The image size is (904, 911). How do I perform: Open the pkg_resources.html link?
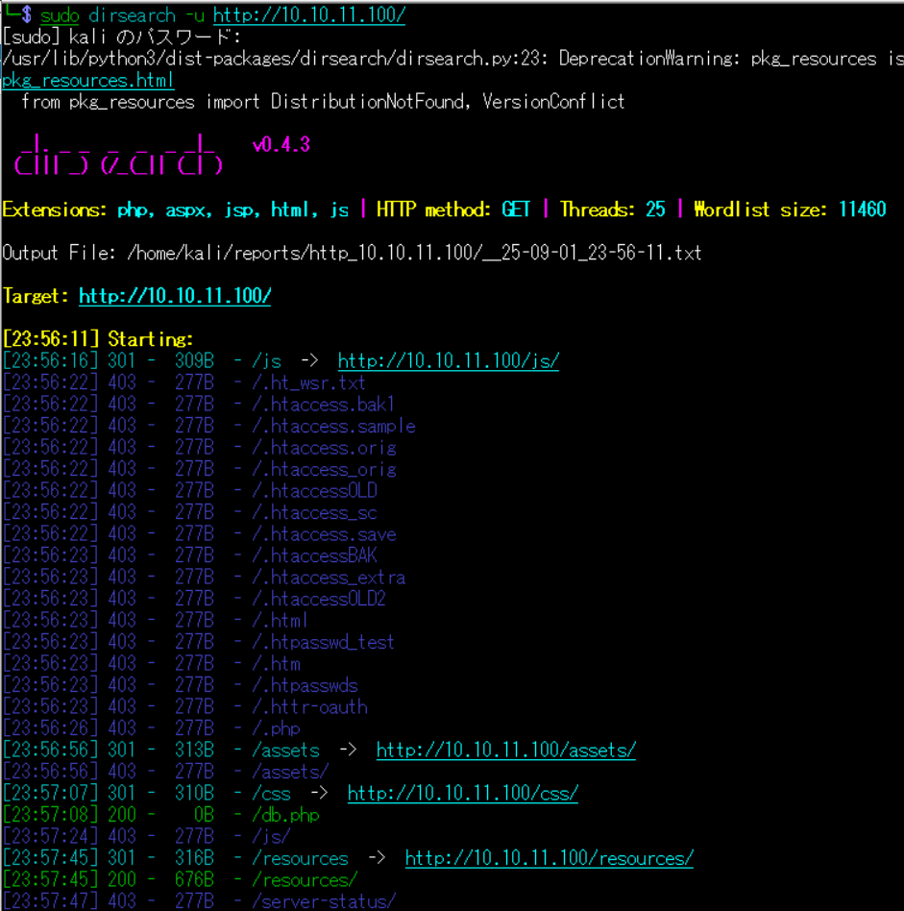(87, 81)
